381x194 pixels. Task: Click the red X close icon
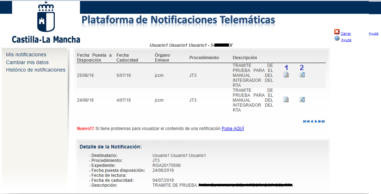pyautogui.click(x=337, y=32)
